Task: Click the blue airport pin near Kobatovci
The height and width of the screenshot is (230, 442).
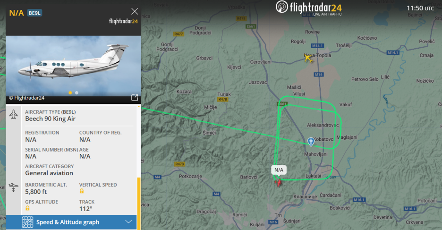Action: [x=311, y=142]
